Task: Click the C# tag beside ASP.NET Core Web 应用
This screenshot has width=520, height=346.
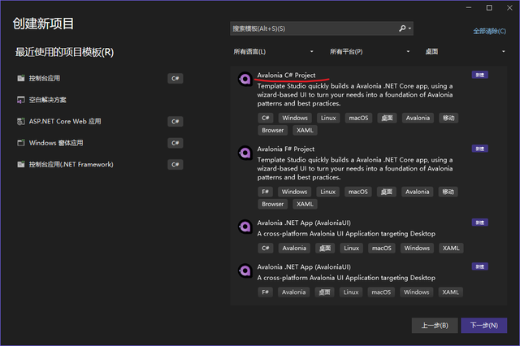Action: click(x=175, y=122)
